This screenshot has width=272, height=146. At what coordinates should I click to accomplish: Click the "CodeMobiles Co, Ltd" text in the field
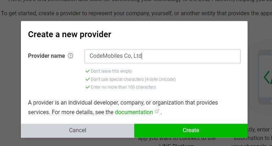click(115, 56)
